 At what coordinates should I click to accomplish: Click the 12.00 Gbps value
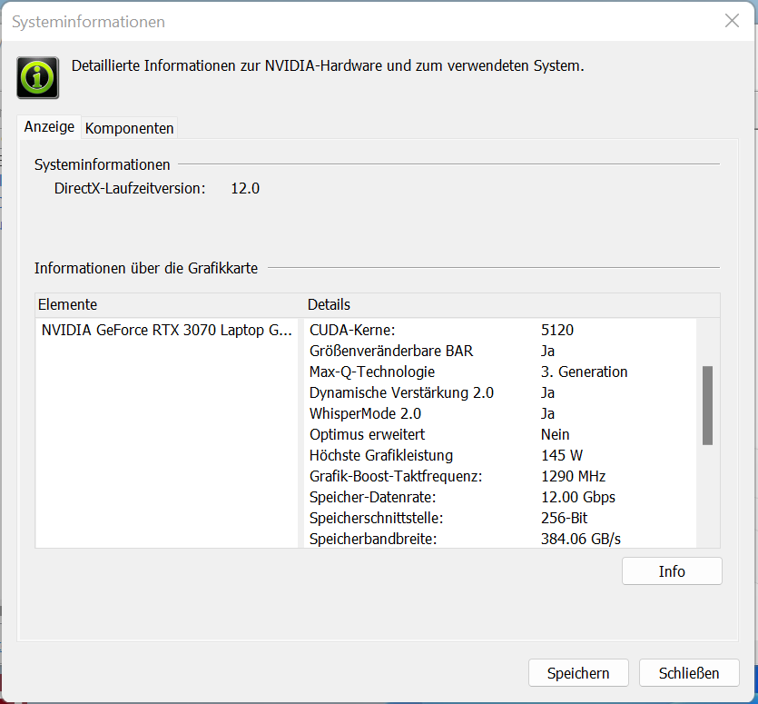click(x=578, y=497)
